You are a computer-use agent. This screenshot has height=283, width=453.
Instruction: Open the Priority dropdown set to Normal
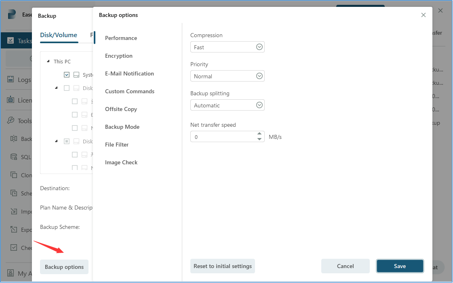(227, 76)
